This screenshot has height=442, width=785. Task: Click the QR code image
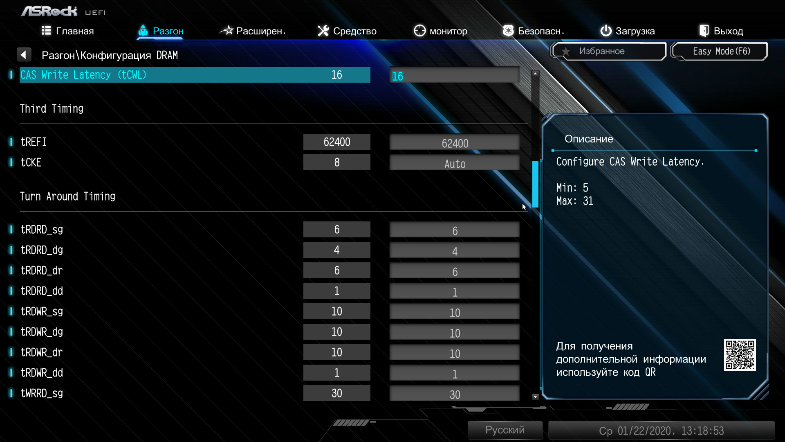click(740, 354)
